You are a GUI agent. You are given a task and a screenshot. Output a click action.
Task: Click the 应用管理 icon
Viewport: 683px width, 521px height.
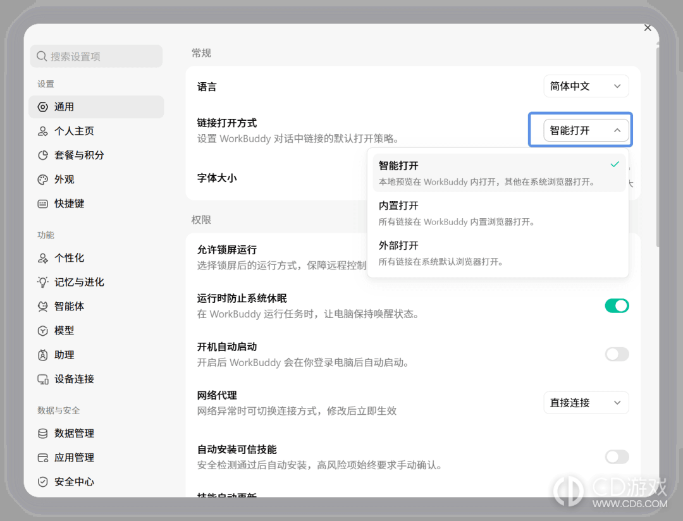pyautogui.click(x=43, y=457)
